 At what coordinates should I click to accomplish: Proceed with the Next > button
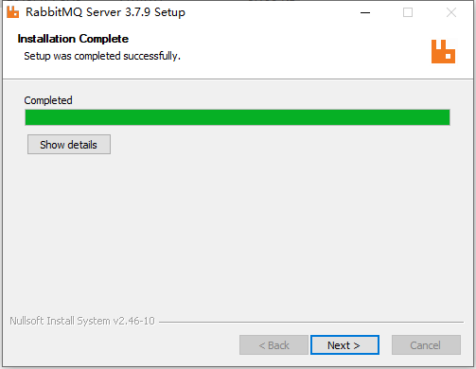(344, 345)
